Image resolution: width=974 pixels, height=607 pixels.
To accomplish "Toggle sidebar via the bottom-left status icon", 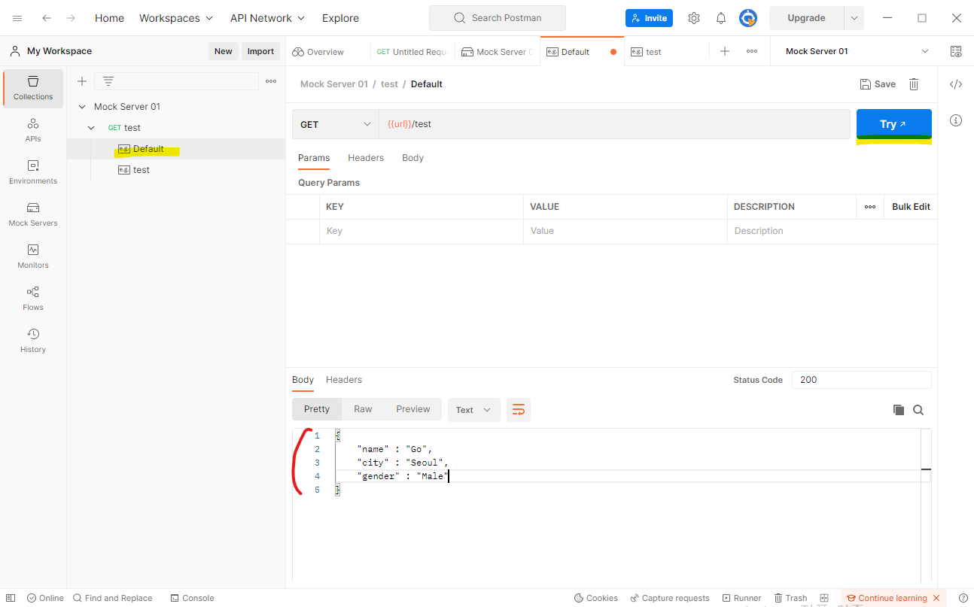I will pos(11,598).
